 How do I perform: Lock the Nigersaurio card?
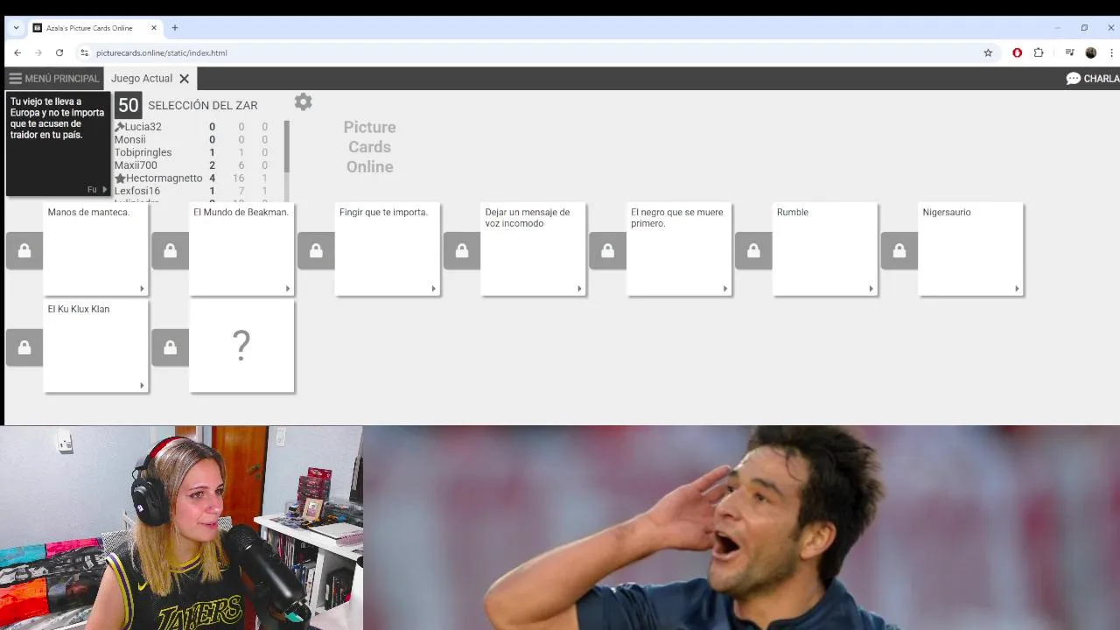899,251
